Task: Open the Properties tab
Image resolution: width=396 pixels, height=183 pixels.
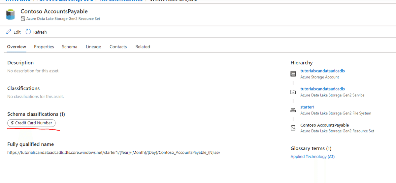Action: tap(44, 47)
